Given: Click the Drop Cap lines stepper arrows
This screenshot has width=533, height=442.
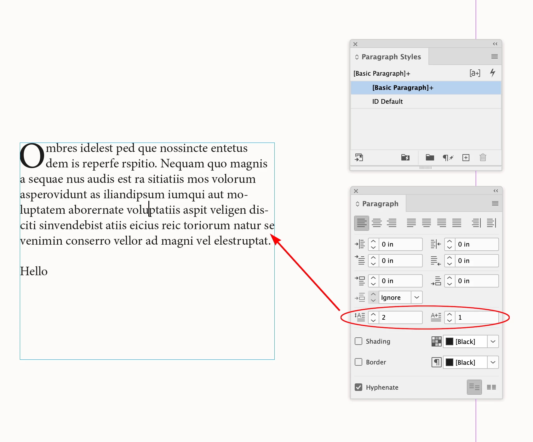Looking at the screenshot, I should [x=373, y=317].
